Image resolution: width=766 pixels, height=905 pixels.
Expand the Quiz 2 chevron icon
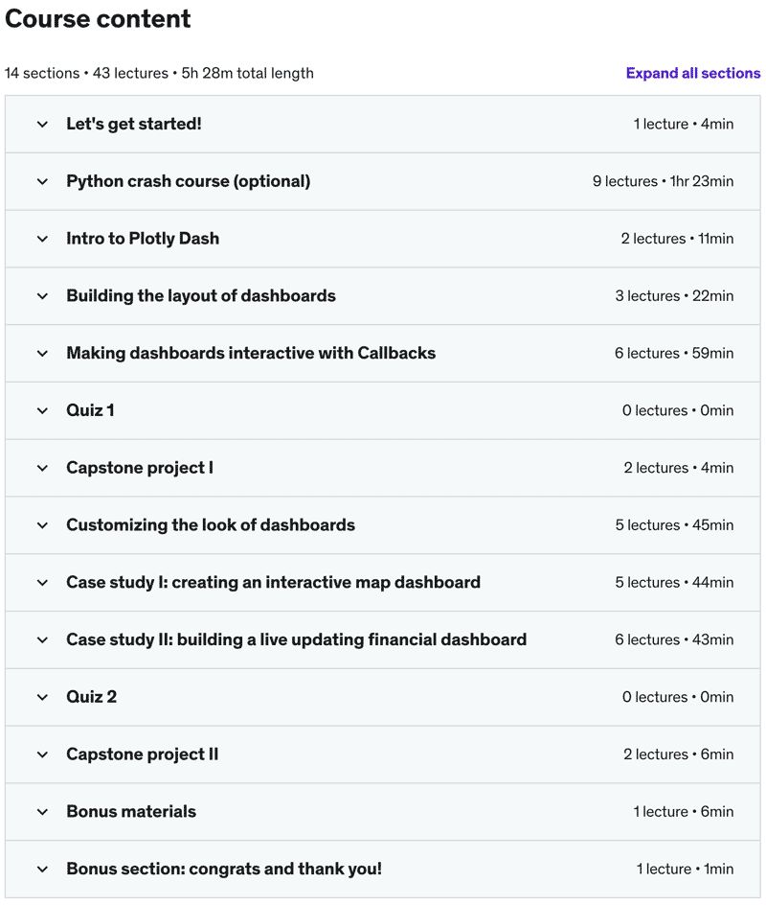(x=43, y=697)
